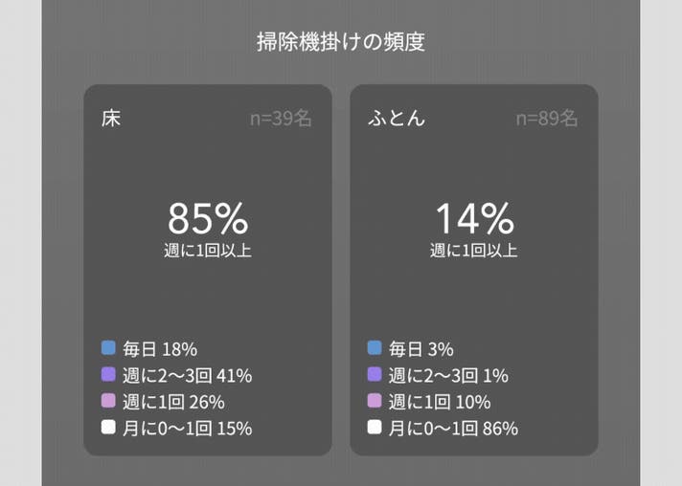Click the 床 card heading
The height and width of the screenshot is (486, 682).
coord(111,118)
